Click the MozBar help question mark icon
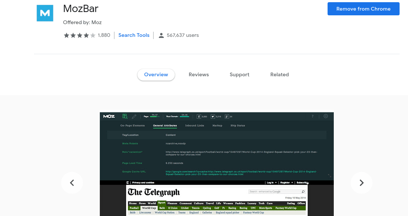Viewport: 408px width, 216px height. click(313, 116)
